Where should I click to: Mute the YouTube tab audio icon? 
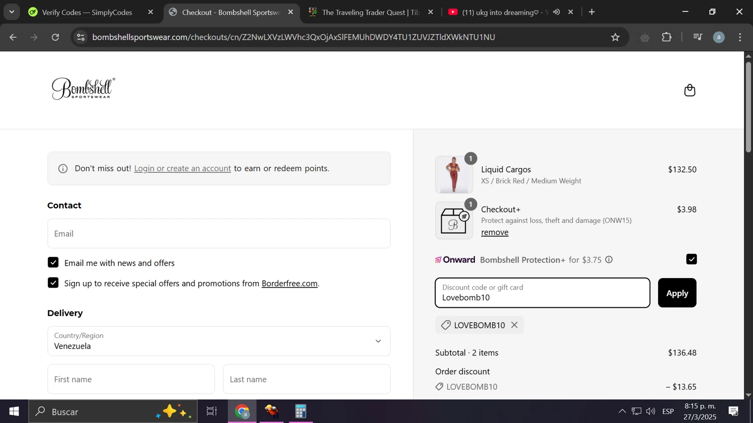point(557,12)
